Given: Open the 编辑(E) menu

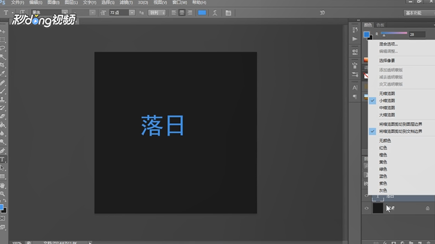Looking at the screenshot, I should click(x=36, y=2).
